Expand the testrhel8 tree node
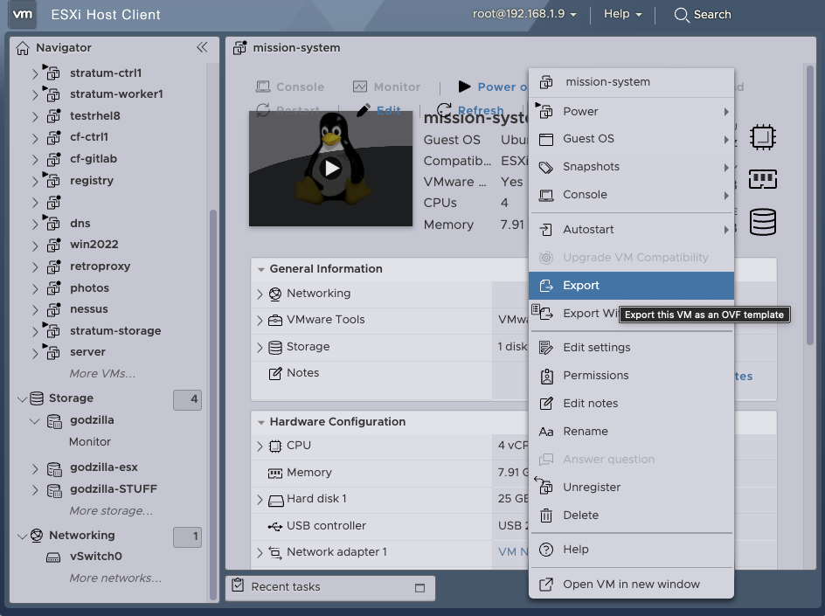The width and height of the screenshot is (825, 616). coord(35,116)
